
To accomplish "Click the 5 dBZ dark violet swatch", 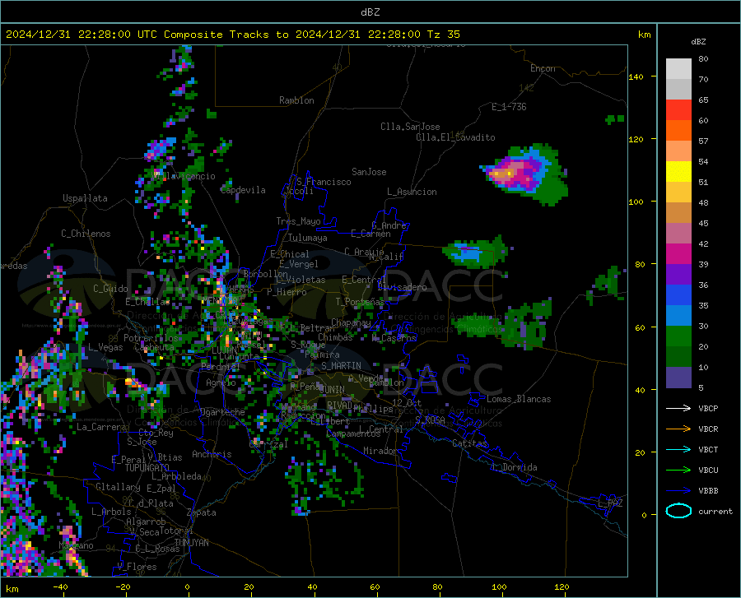I will point(678,378).
